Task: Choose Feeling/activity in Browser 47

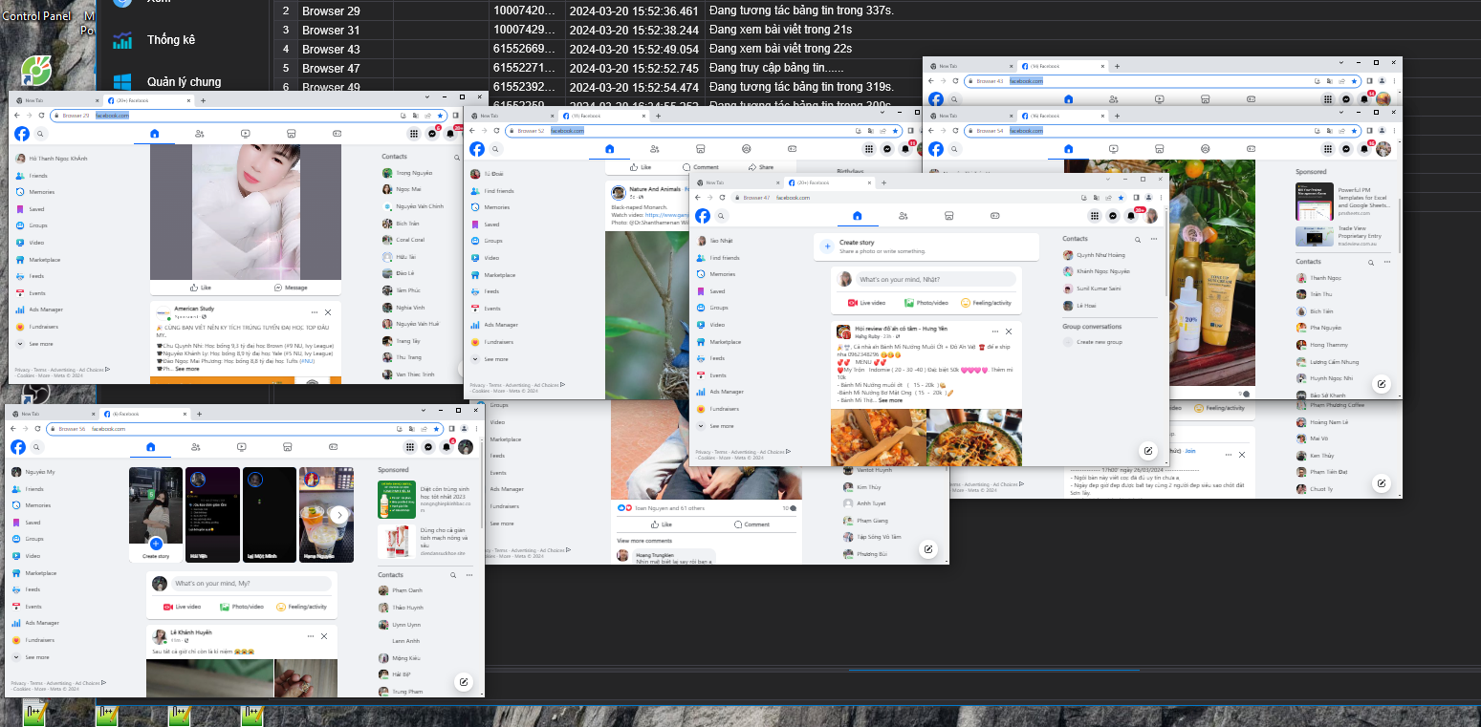Action: 986,303
